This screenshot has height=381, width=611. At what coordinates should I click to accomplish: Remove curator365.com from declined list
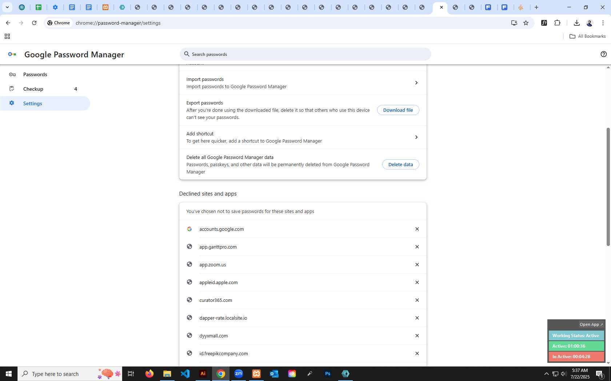pyautogui.click(x=417, y=300)
